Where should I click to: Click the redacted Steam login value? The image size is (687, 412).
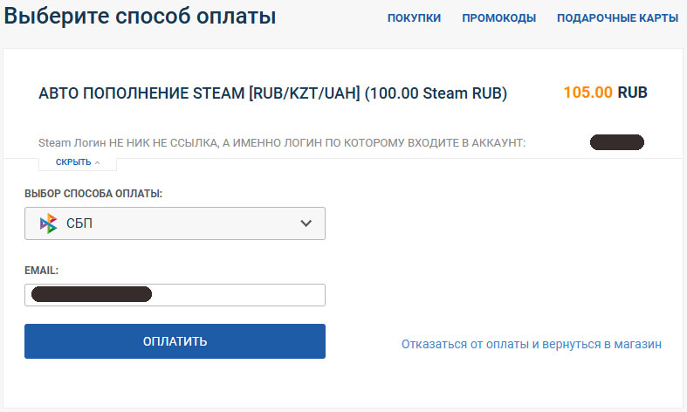pyautogui.click(x=617, y=141)
